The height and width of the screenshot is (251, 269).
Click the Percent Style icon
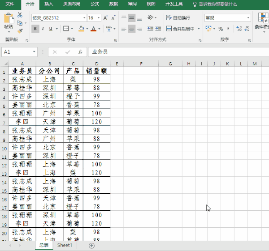(221, 29)
